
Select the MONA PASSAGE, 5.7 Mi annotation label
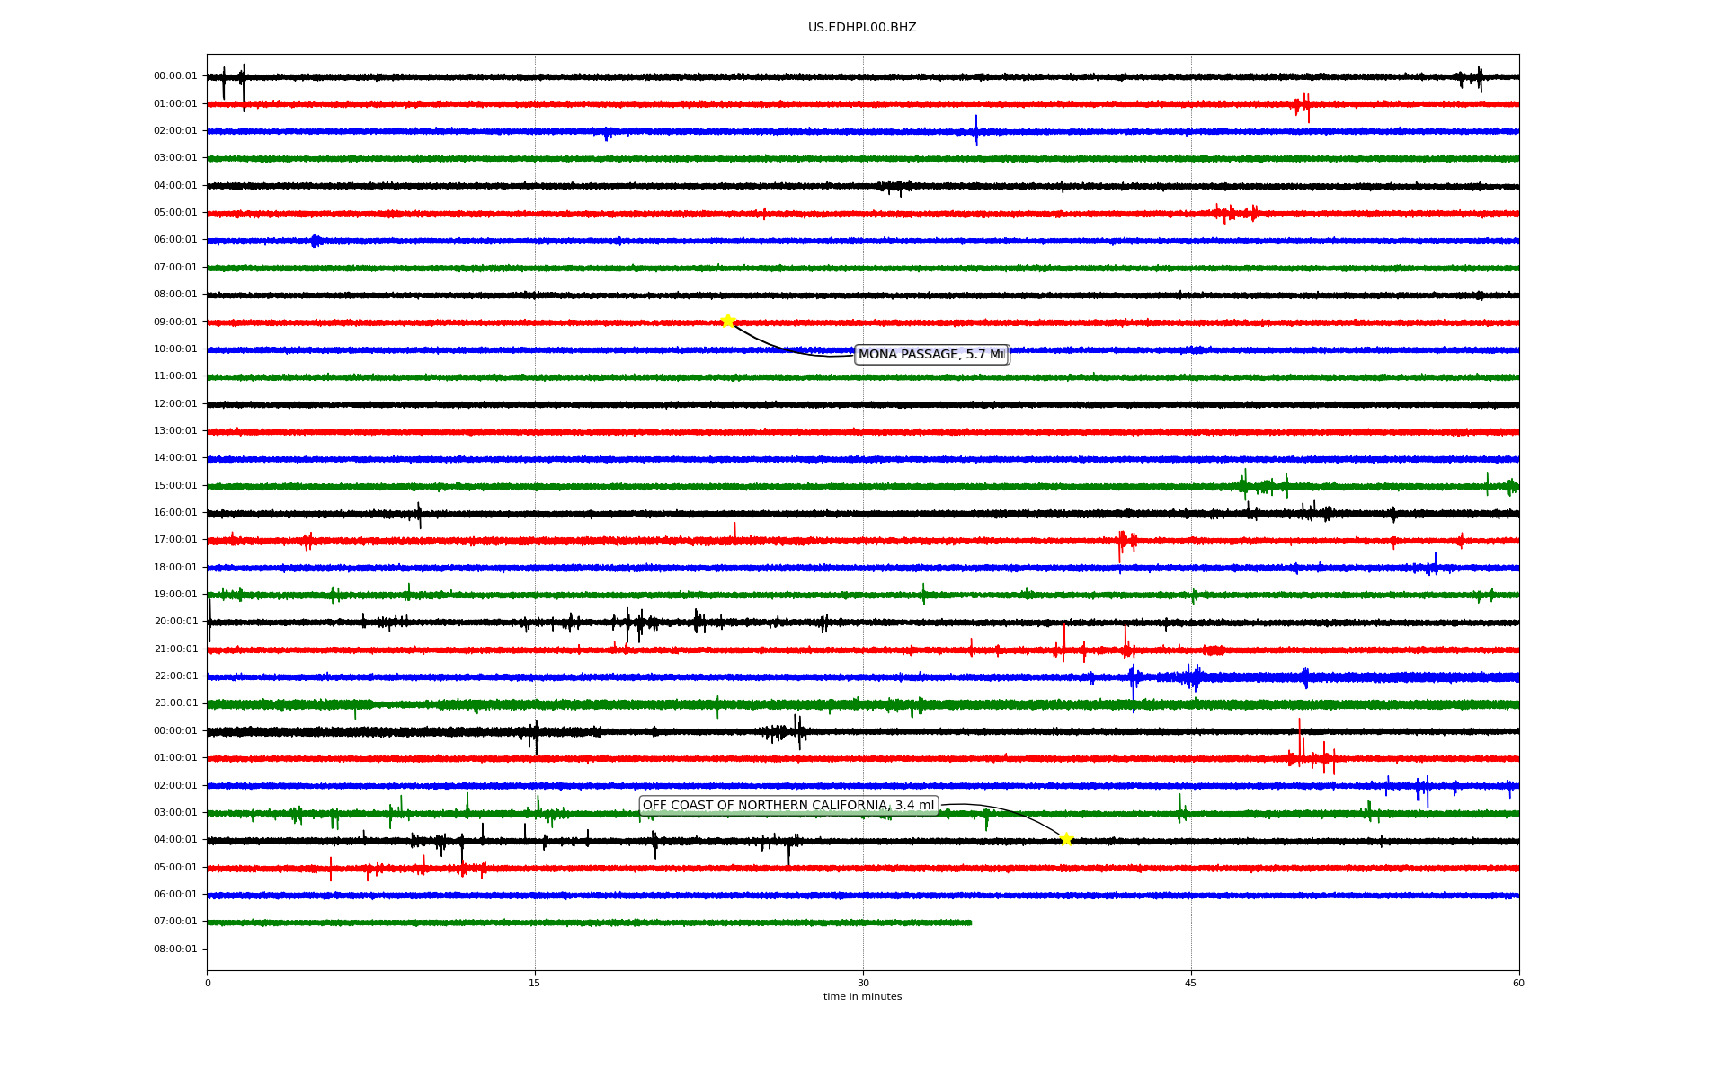[931, 355]
